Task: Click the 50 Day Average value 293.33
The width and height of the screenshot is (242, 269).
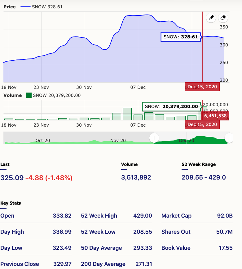Action: click(143, 248)
